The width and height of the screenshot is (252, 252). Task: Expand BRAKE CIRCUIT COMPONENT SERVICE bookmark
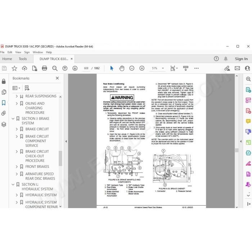point(17,136)
